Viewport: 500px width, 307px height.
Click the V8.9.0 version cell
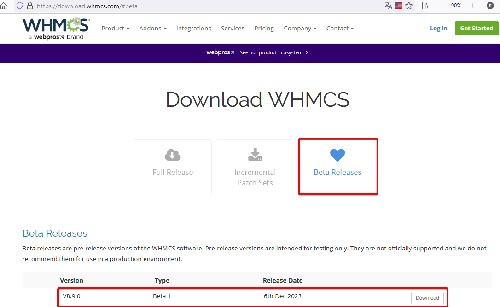[71, 296]
